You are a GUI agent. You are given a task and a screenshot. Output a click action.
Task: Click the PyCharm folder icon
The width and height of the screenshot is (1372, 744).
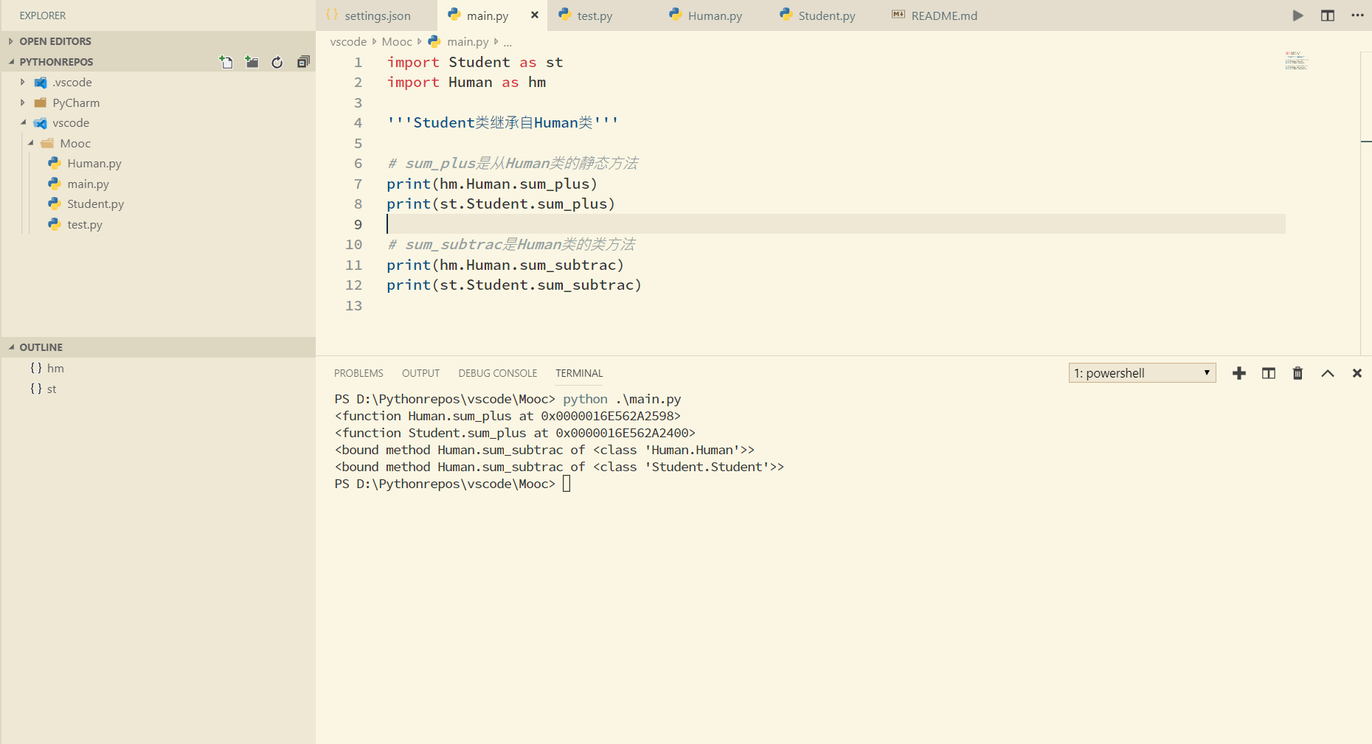point(41,102)
